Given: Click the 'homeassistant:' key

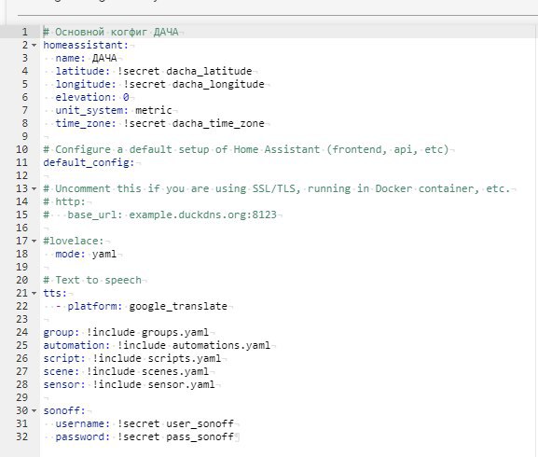Looking at the screenshot, I should click(86, 45).
